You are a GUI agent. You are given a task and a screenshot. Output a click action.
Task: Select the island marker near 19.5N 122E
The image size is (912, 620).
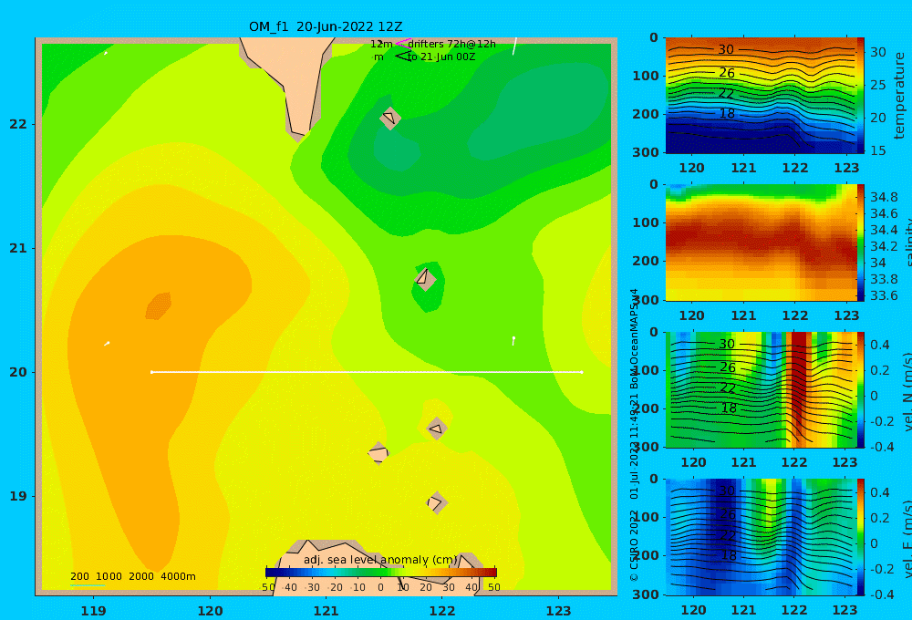coord(437,429)
